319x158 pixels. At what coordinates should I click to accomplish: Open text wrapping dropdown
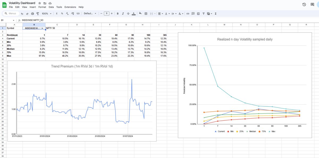[x=174, y=14]
